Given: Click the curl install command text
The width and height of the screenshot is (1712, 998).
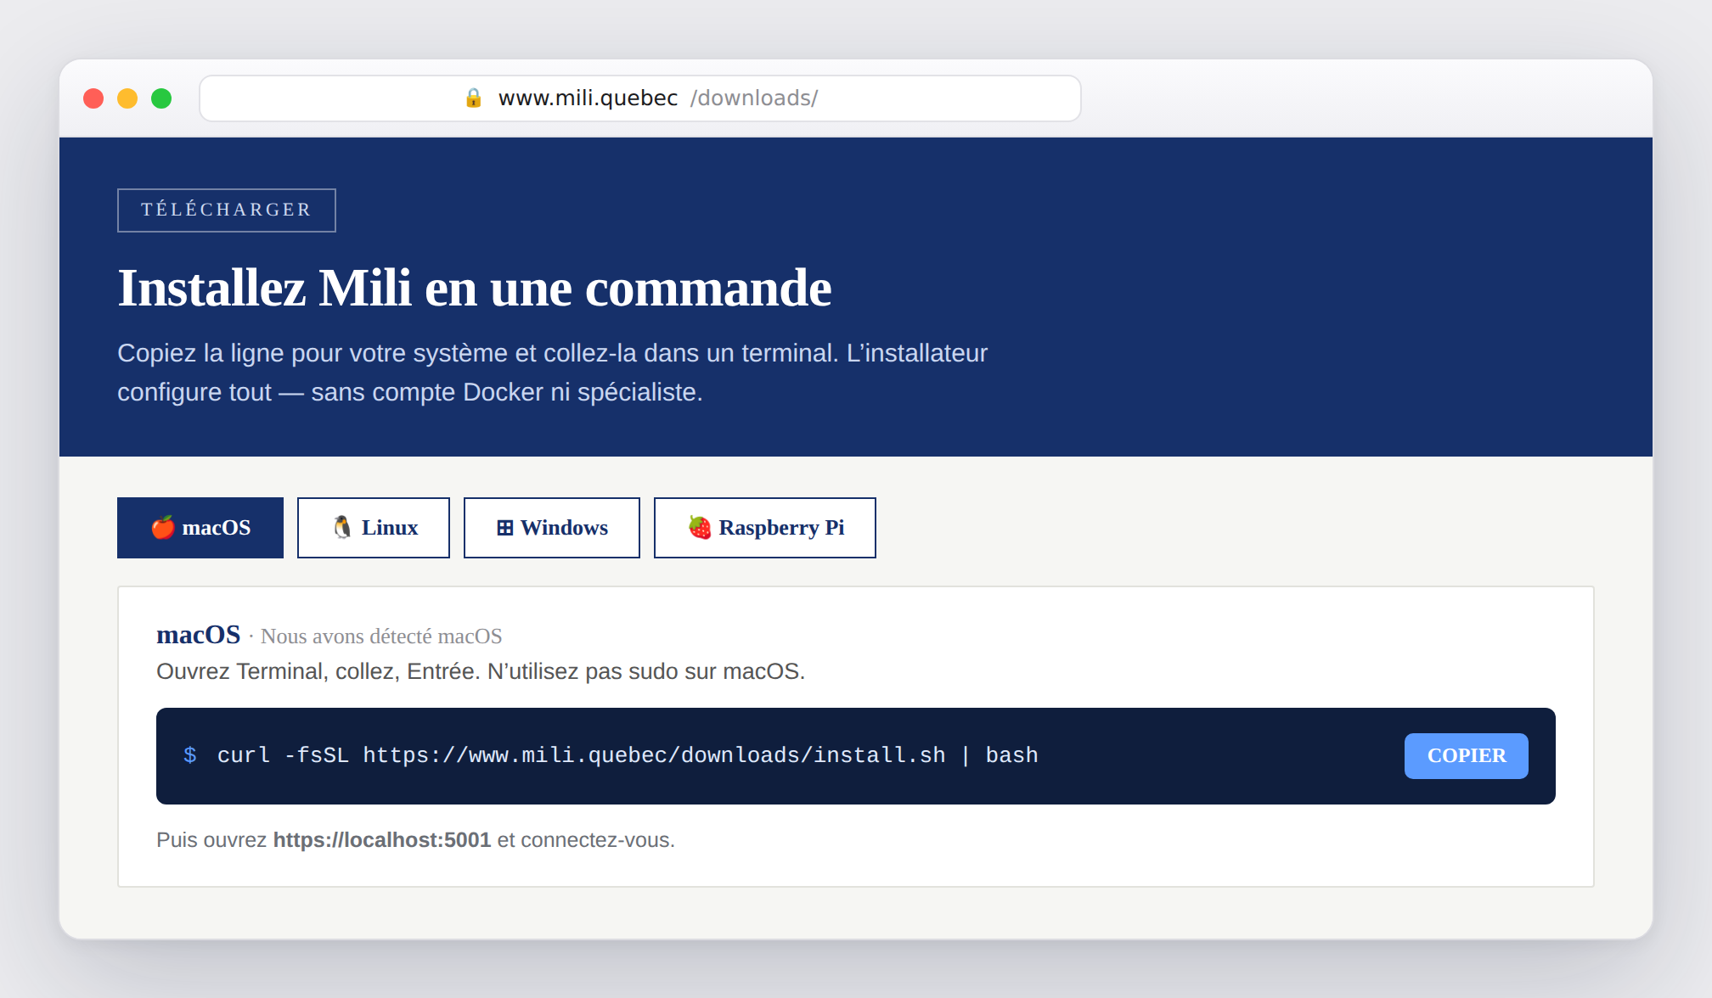Looking at the screenshot, I should (x=628, y=755).
